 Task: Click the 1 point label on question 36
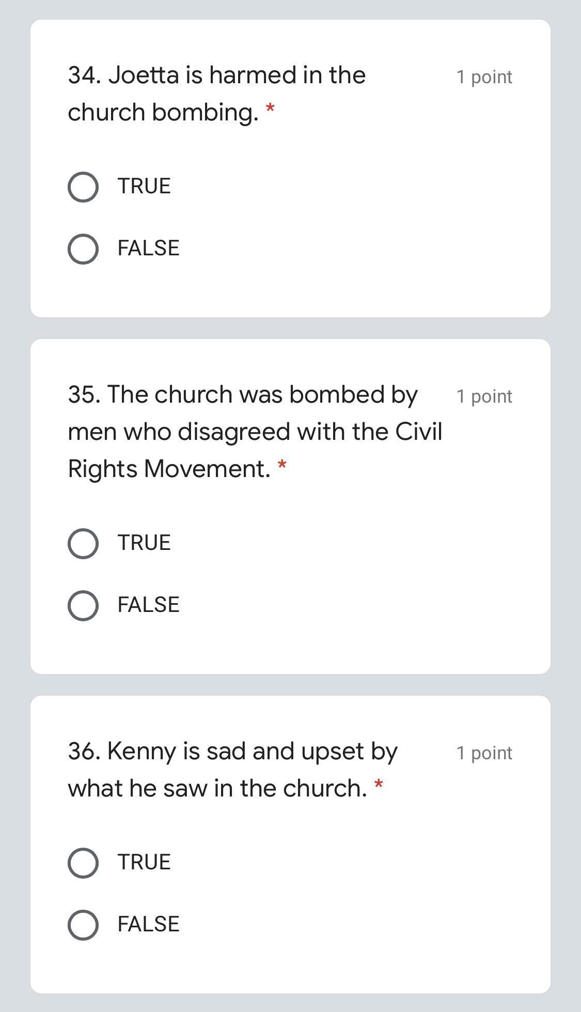pyautogui.click(x=484, y=753)
